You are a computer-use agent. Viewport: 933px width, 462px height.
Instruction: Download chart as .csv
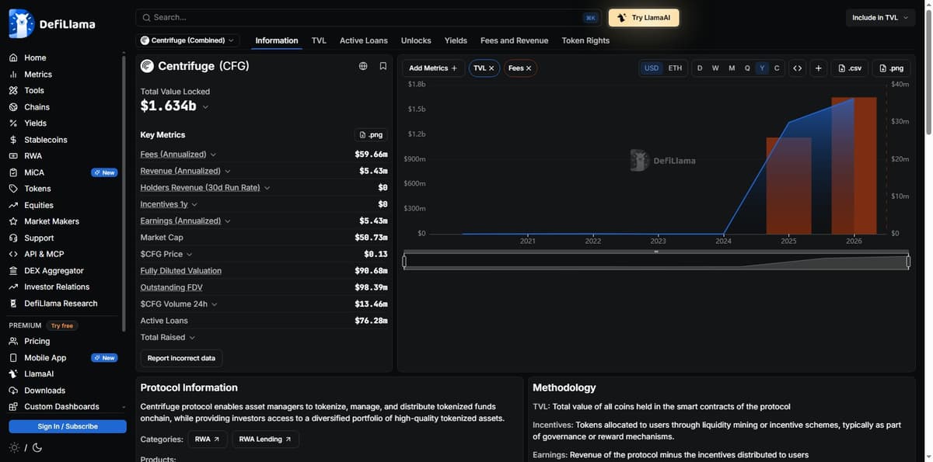pos(849,68)
